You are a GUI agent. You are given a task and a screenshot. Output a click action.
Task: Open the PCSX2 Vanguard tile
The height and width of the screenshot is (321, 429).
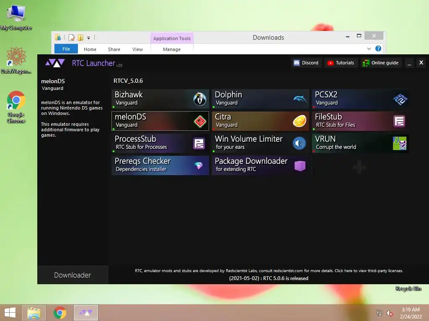pos(361,99)
